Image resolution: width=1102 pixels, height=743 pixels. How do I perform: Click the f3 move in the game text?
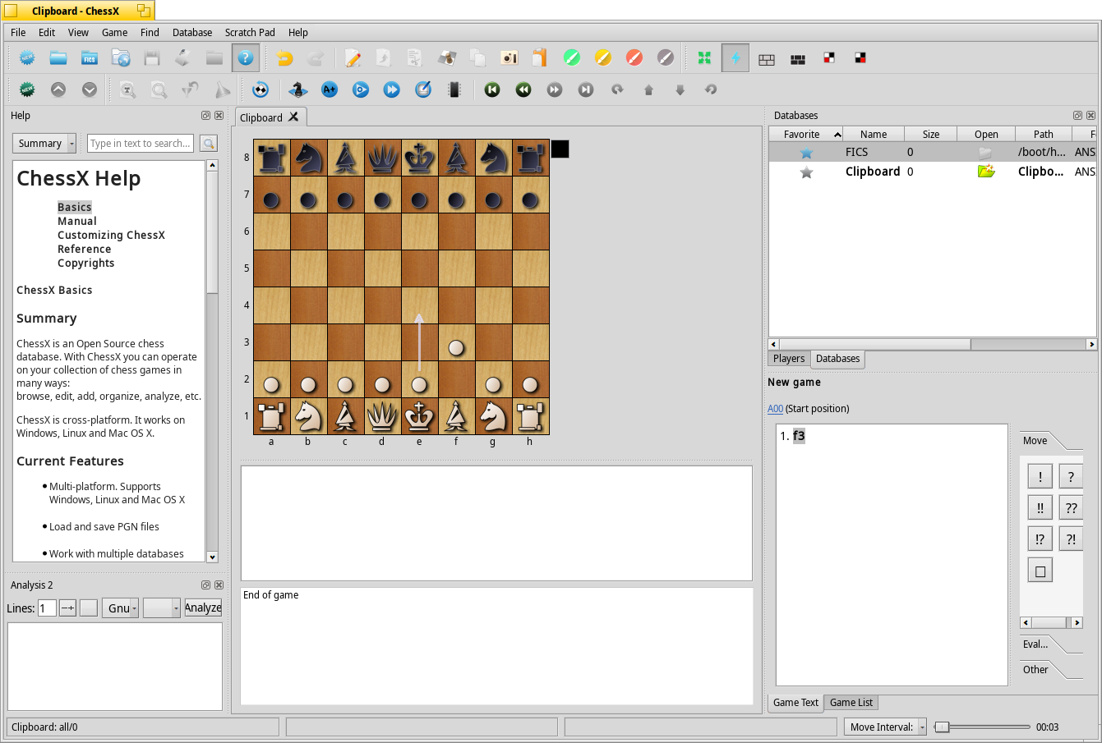point(799,436)
